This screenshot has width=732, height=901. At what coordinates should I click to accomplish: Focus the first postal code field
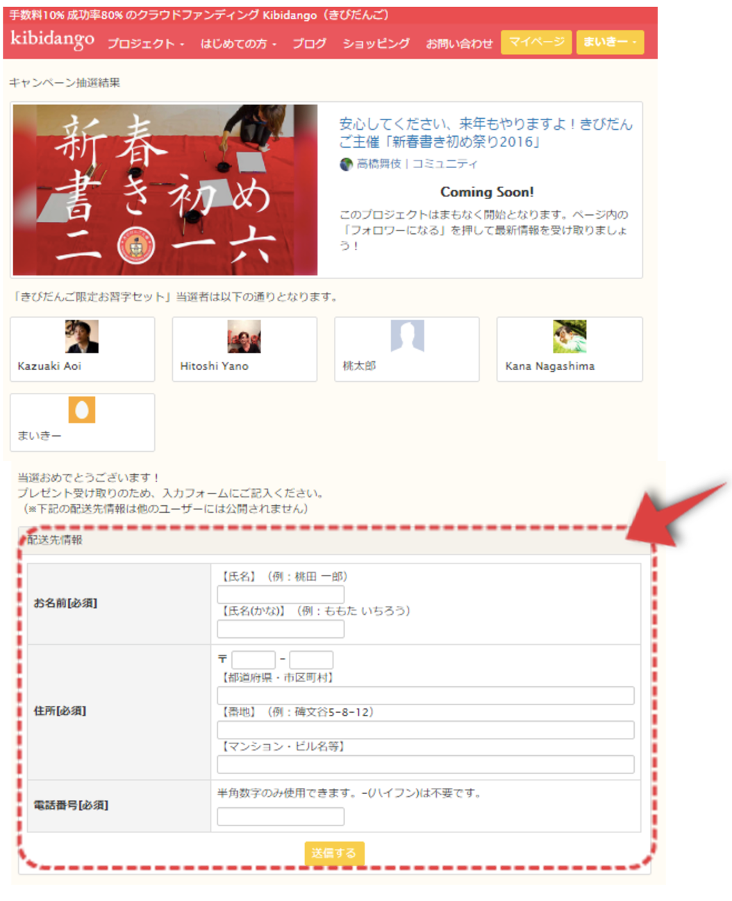[253, 659]
